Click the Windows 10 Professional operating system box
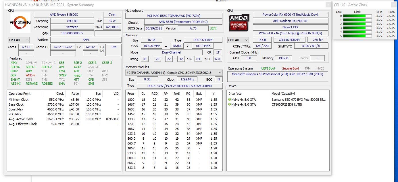 click(278, 76)
